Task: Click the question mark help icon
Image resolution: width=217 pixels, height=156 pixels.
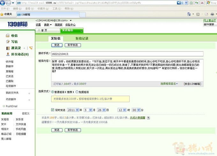Action: (148, 118)
